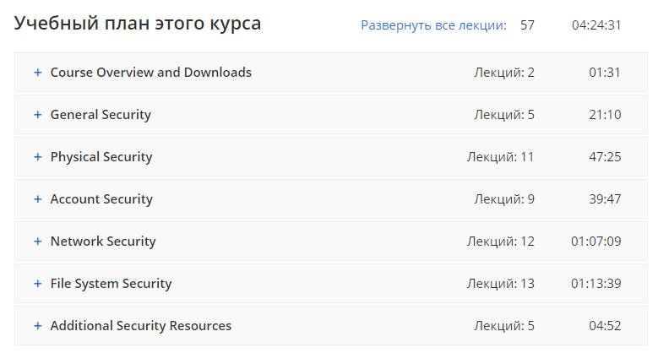This screenshot has height=353, width=658.
Task: Expand the General Security section title
Action: 101,115
